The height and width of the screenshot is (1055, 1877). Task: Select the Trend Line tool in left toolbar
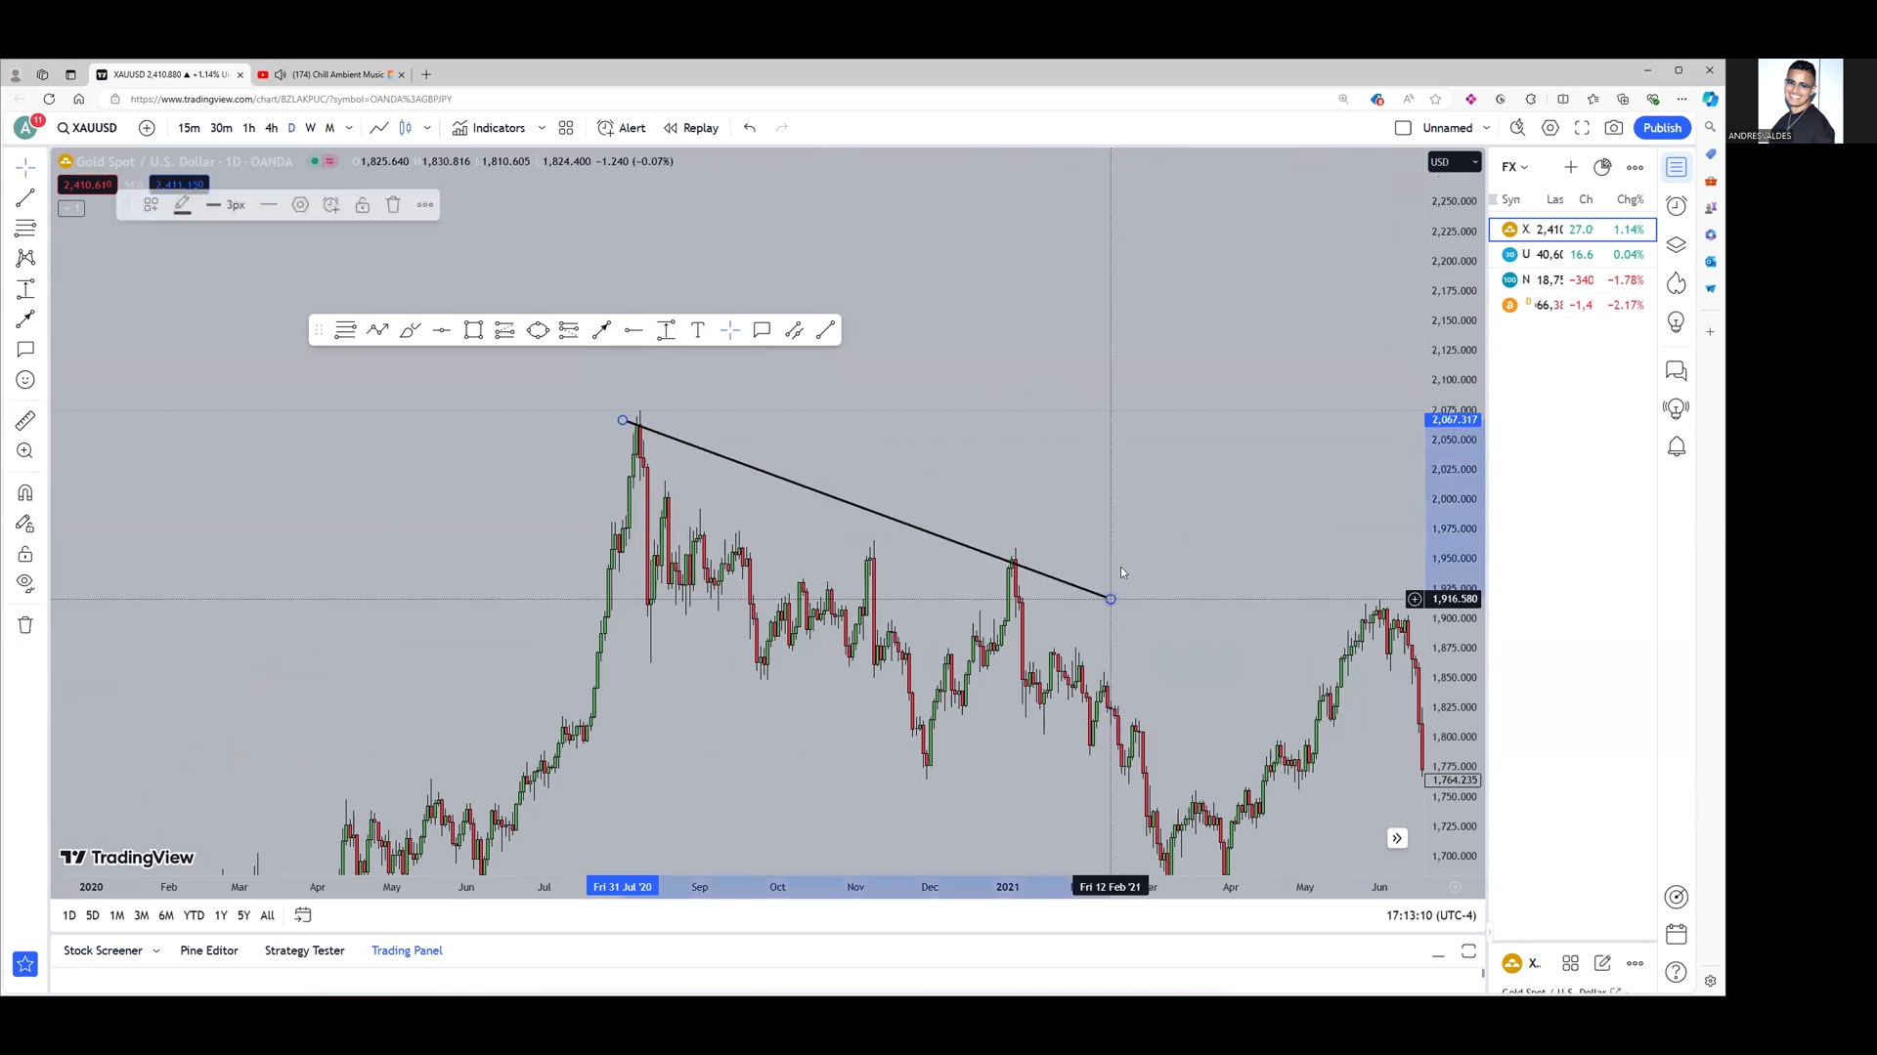25,198
